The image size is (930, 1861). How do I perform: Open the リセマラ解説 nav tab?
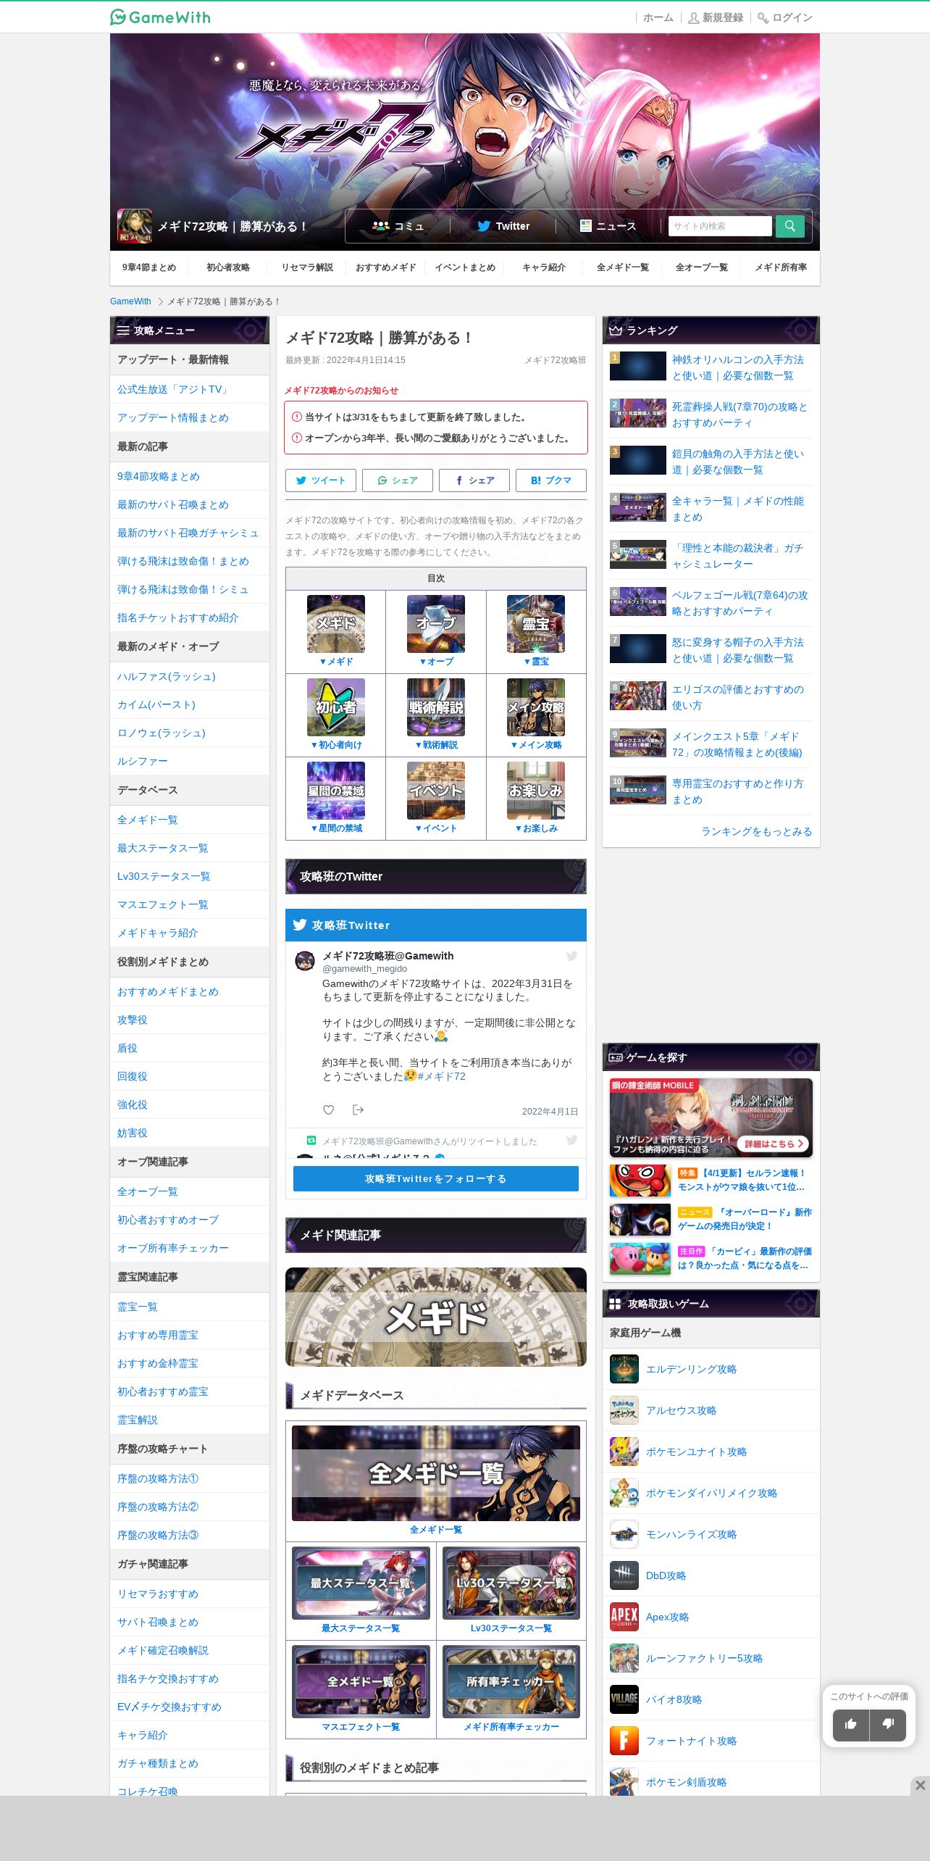click(x=307, y=267)
